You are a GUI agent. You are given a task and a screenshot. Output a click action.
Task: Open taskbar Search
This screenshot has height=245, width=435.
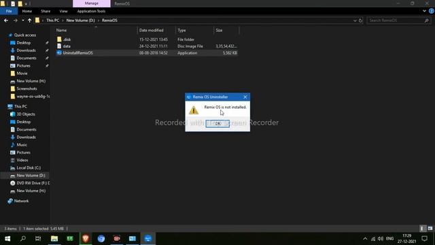23,239
